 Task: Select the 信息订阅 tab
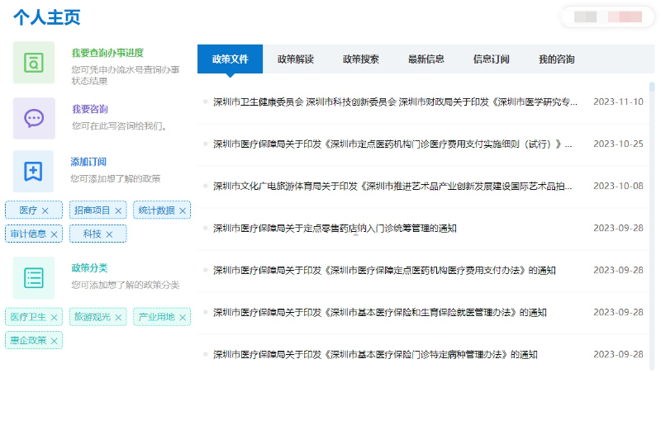tap(491, 59)
